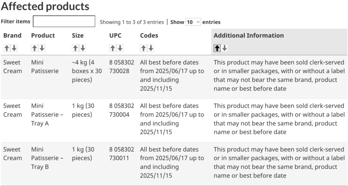Sort Product column ascending
The height and width of the screenshot is (186, 348).
[34, 48]
